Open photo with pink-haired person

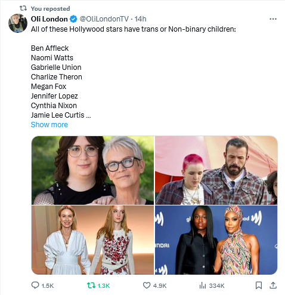point(216,170)
